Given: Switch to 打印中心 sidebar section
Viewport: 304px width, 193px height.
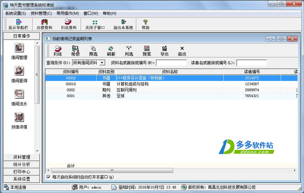Looking at the screenshot, I should click(21, 172).
